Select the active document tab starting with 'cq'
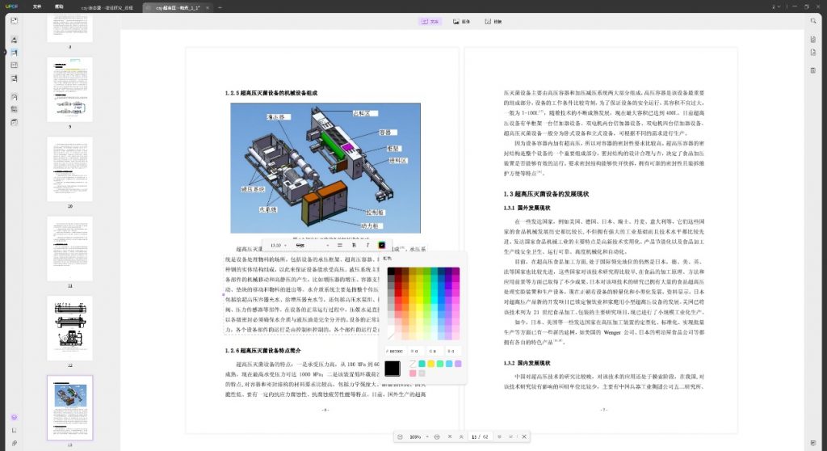This screenshot has height=451, width=827. (x=178, y=8)
